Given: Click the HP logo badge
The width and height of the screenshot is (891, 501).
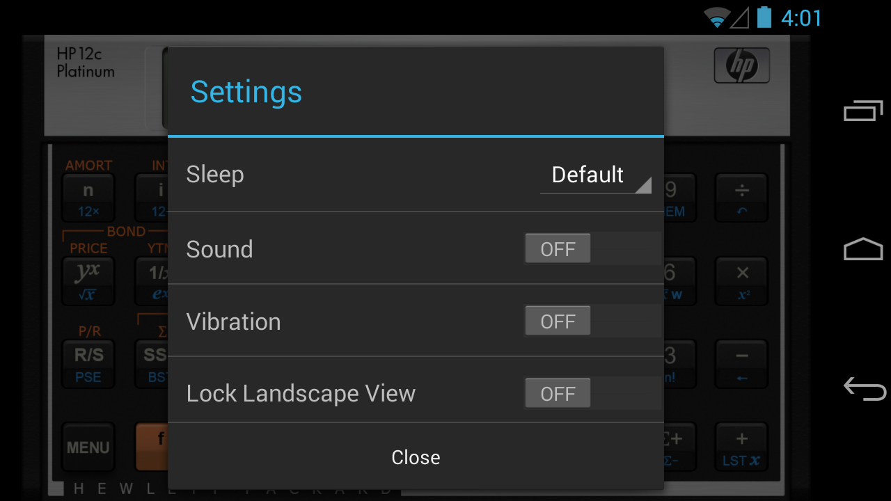Looking at the screenshot, I should click(x=741, y=66).
